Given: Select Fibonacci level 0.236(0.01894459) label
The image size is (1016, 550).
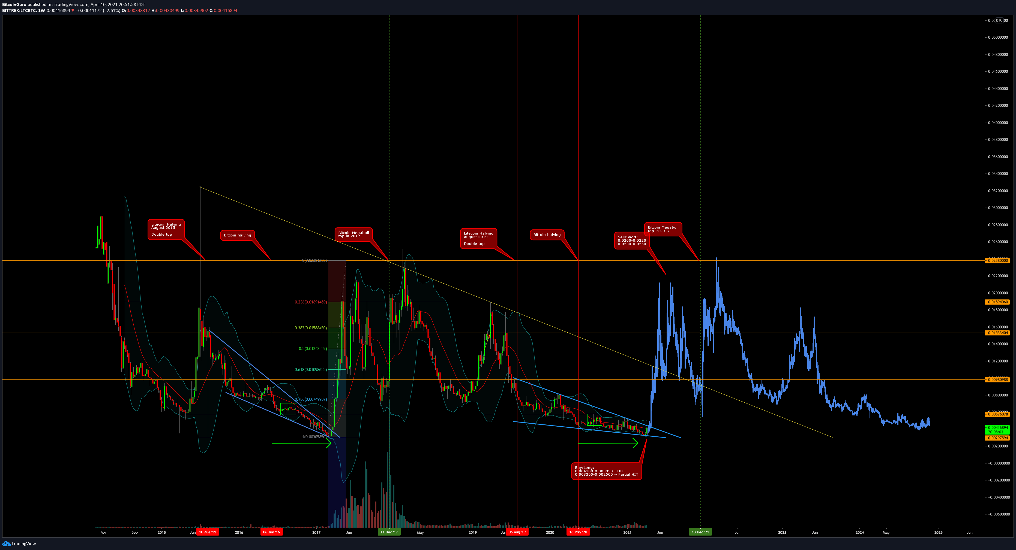Looking at the screenshot, I should pos(311,302).
